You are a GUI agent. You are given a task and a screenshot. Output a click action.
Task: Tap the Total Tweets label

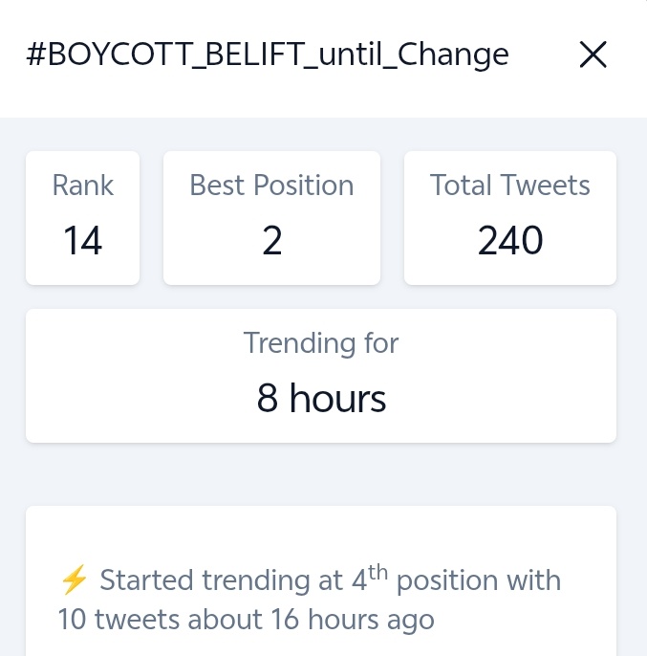pos(510,186)
